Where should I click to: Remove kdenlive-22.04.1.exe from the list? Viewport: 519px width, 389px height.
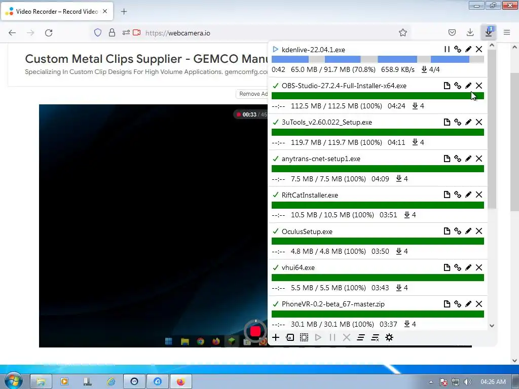479,49
